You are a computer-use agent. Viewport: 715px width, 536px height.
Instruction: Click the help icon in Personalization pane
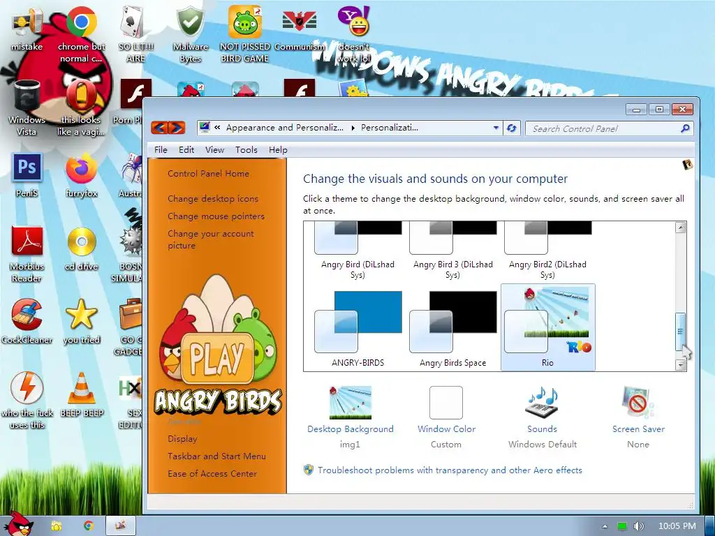(687, 165)
